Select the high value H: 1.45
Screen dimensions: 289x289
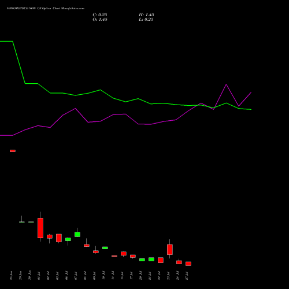coord(146,15)
